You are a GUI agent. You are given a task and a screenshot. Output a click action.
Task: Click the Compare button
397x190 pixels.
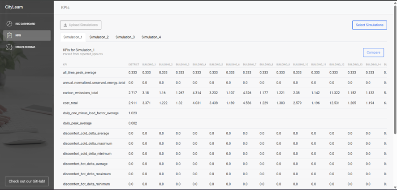373,52
